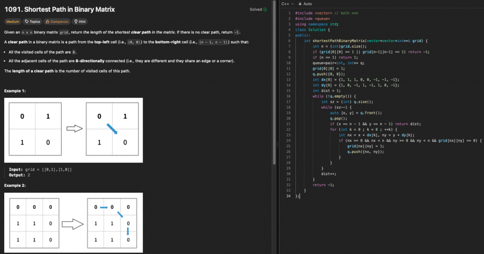Click code line "using namespace std;"
Viewport: 484px width, 254px height.
tap(317, 24)
